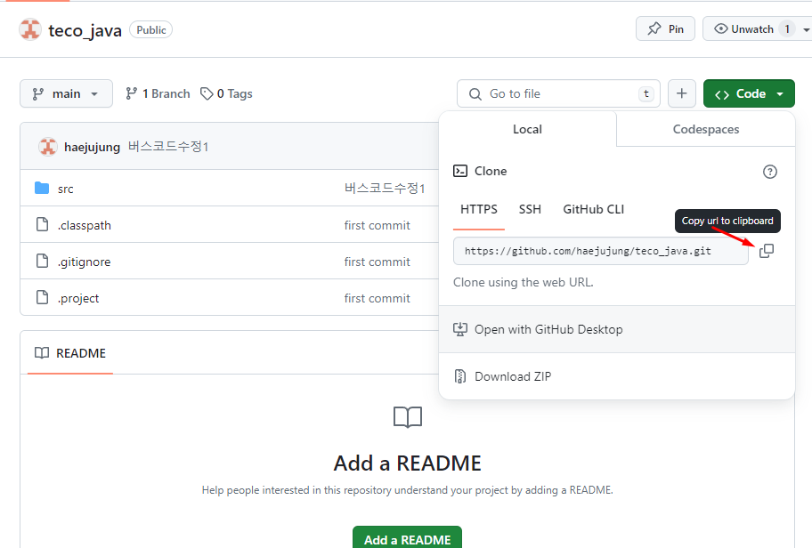Select the HTTPS clone tab
This screenshot has height=548, width=812.
click(478, 210)
